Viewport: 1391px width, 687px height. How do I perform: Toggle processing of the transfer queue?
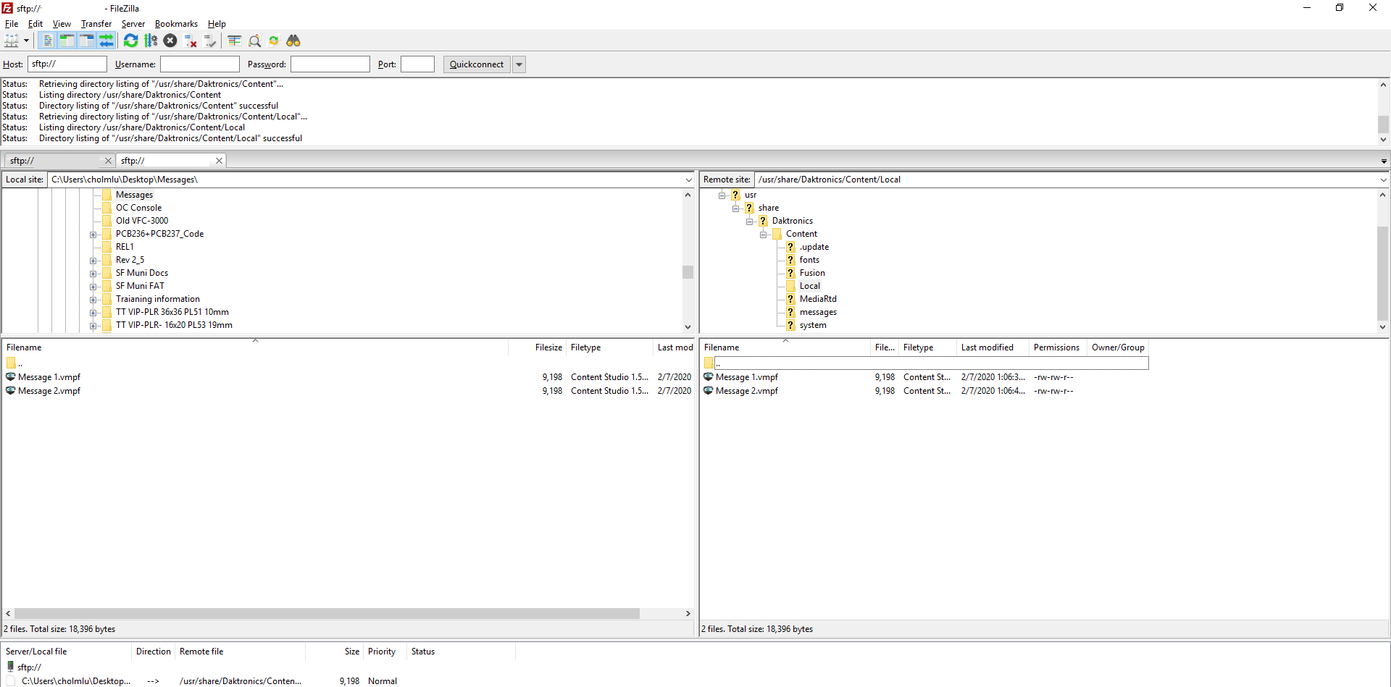(151, 41)
